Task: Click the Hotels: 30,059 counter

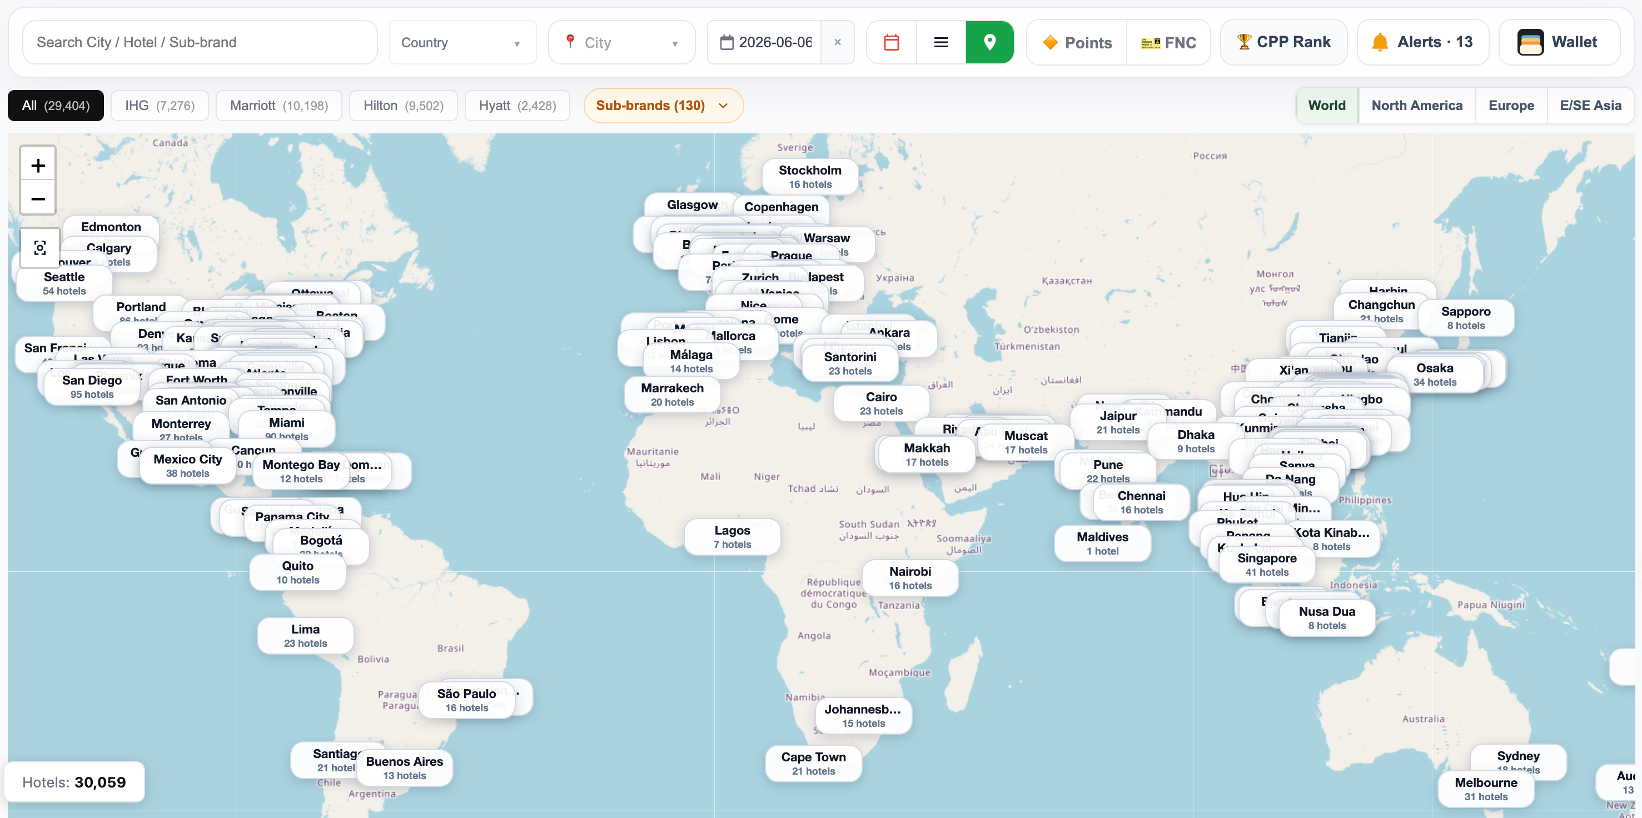Action: 74,782
